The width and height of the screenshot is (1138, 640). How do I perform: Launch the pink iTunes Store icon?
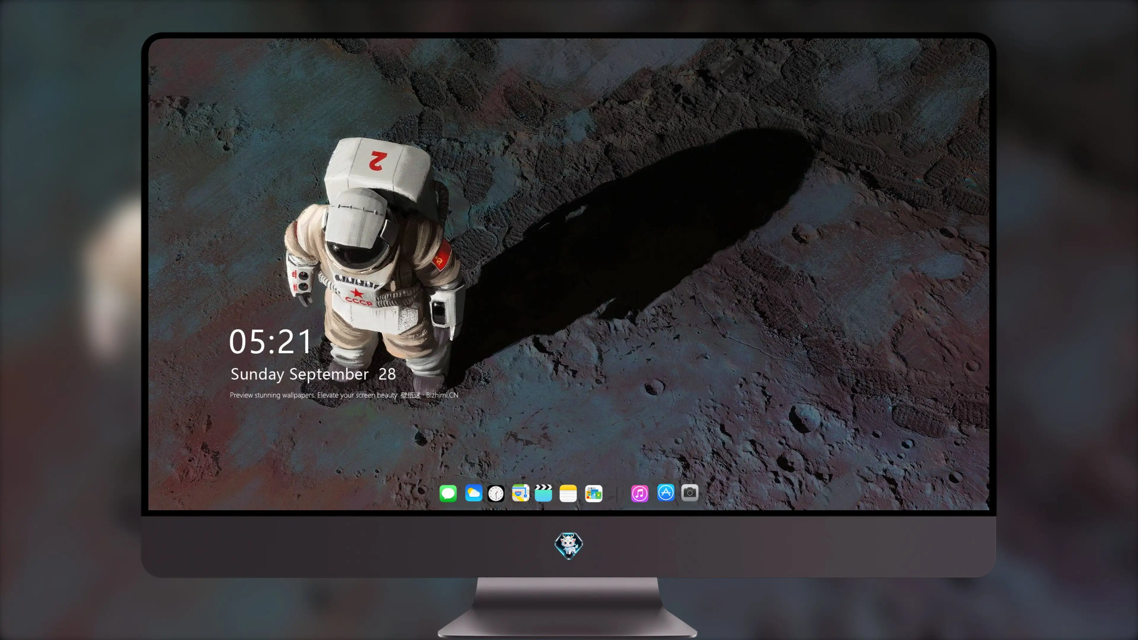[x=640, y=493]
